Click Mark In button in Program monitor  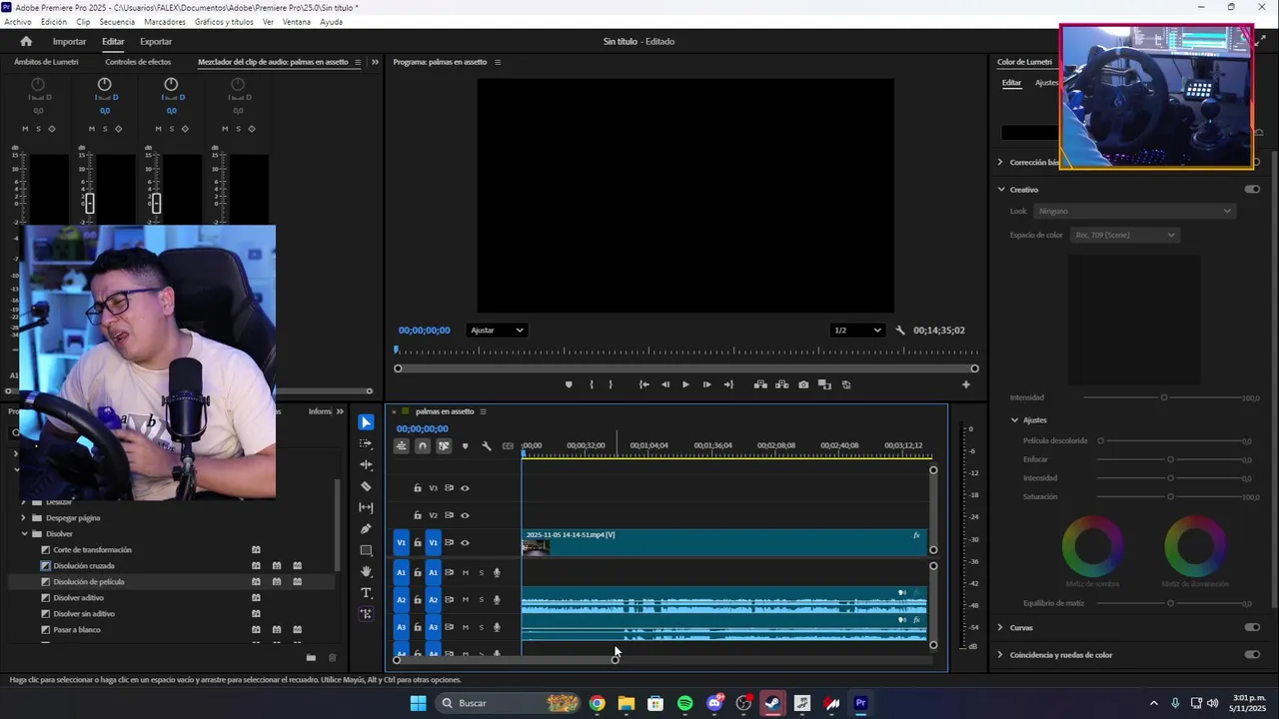592,384
